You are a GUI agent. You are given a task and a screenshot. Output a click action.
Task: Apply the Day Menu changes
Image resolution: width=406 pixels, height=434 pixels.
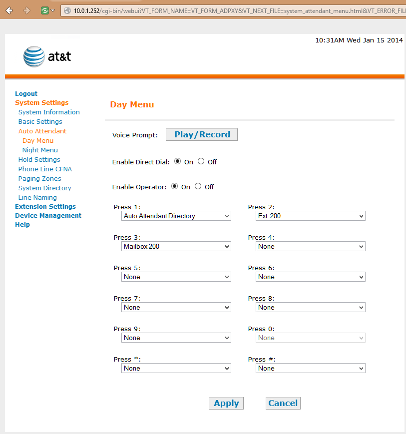point(226,404)
